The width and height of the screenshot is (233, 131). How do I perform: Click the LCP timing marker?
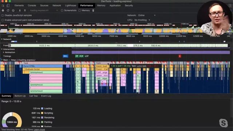tap(87, 56)
